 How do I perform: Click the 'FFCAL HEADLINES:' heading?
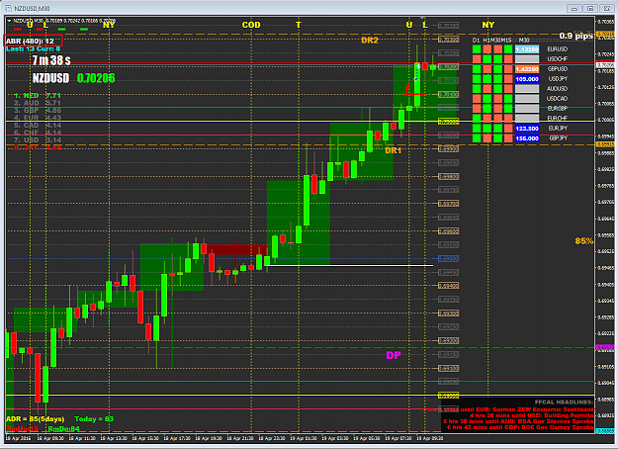tap(564, 403)
